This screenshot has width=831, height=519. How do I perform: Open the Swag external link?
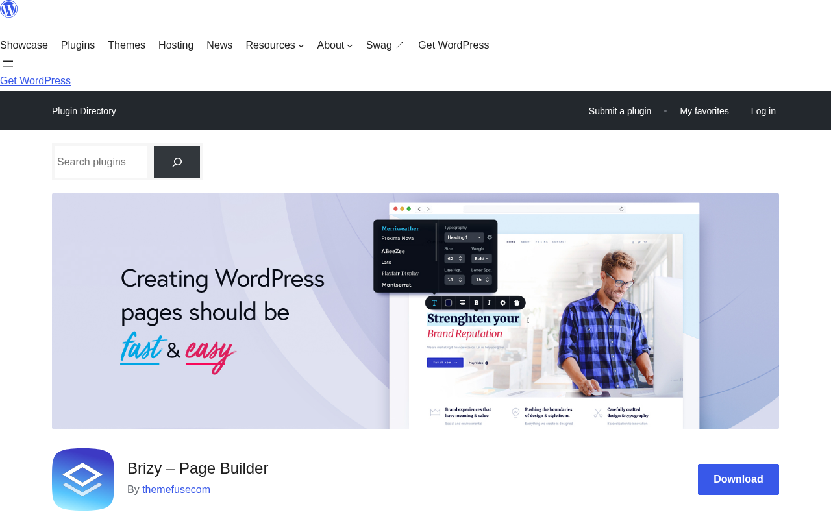click(385, 45)
